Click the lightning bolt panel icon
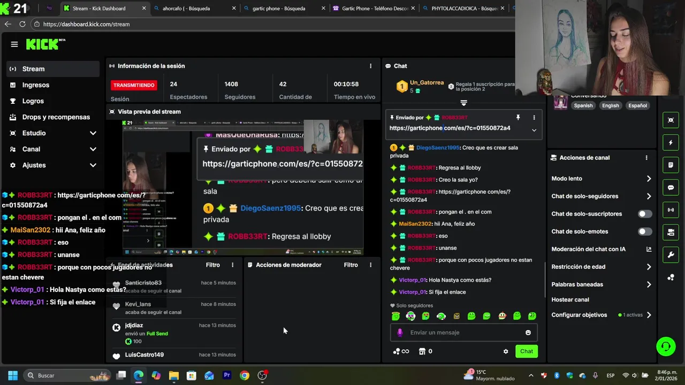This screenshot has width=685, height=385. click(x=671, y=143)
